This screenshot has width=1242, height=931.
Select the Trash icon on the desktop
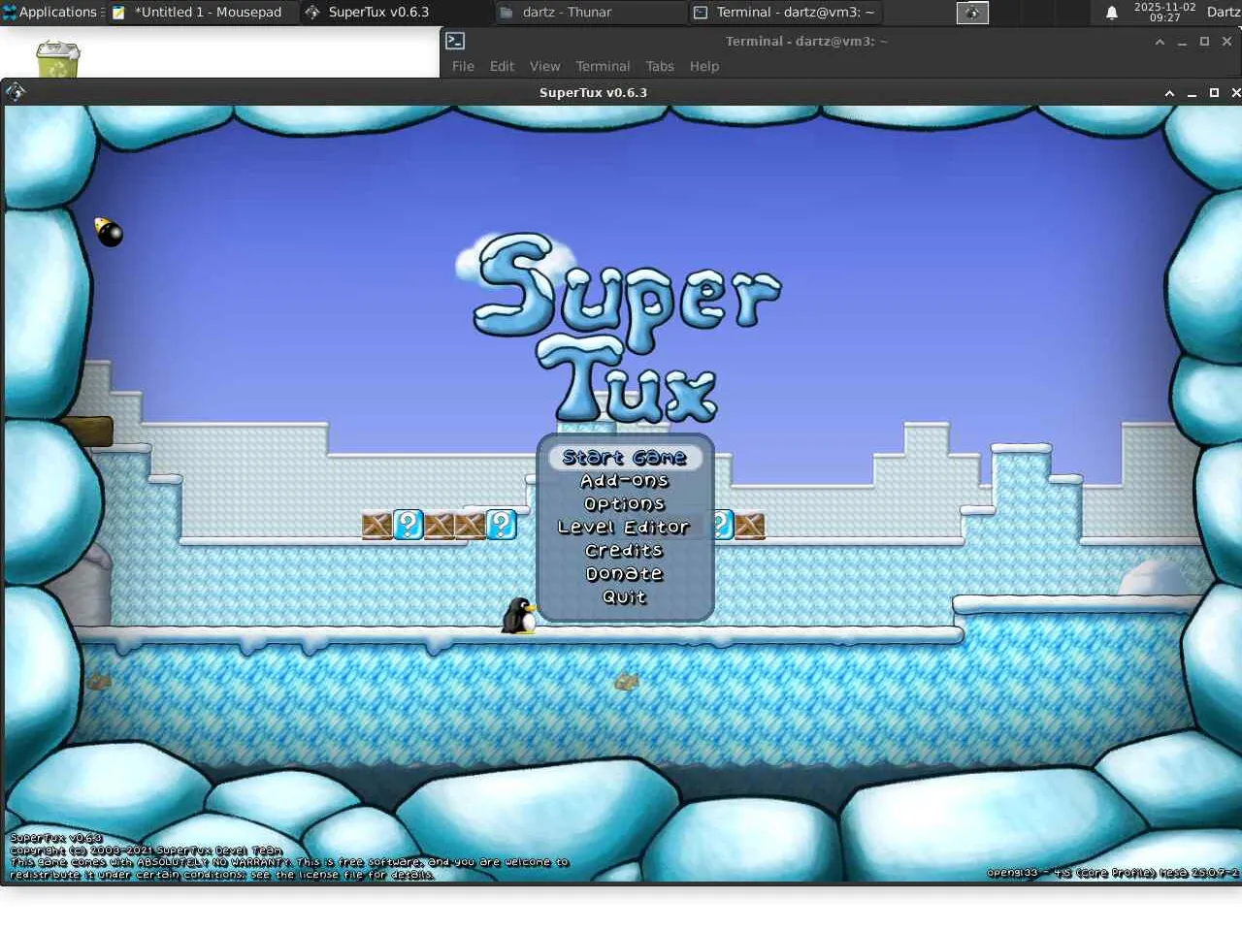58,58
